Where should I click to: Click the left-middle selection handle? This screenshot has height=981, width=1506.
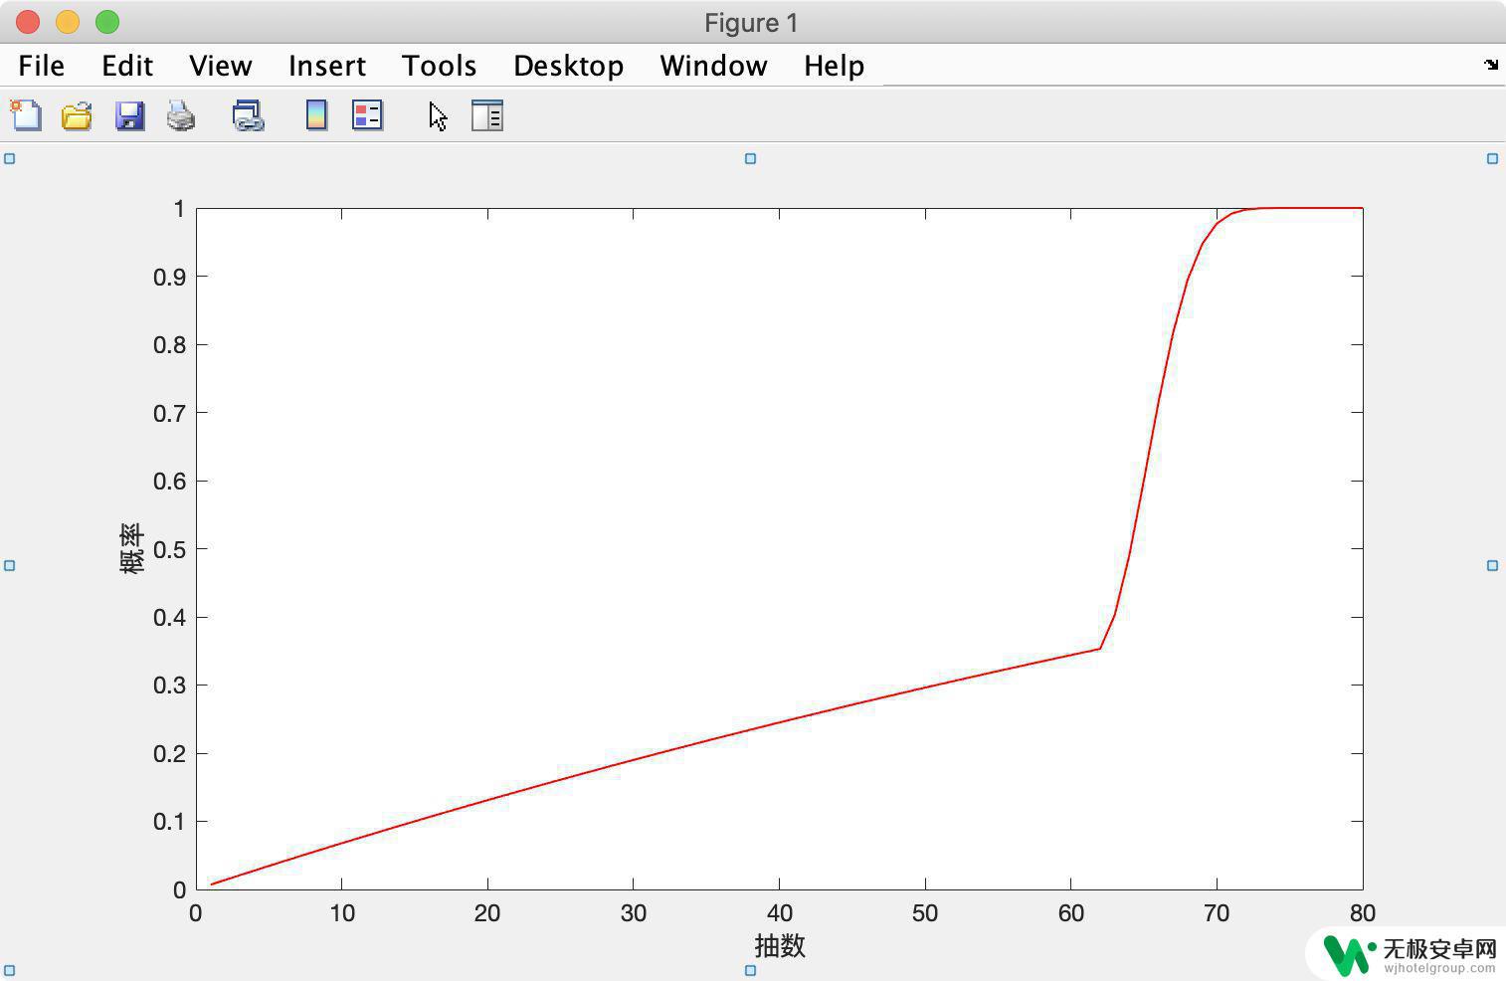[10, 565]
